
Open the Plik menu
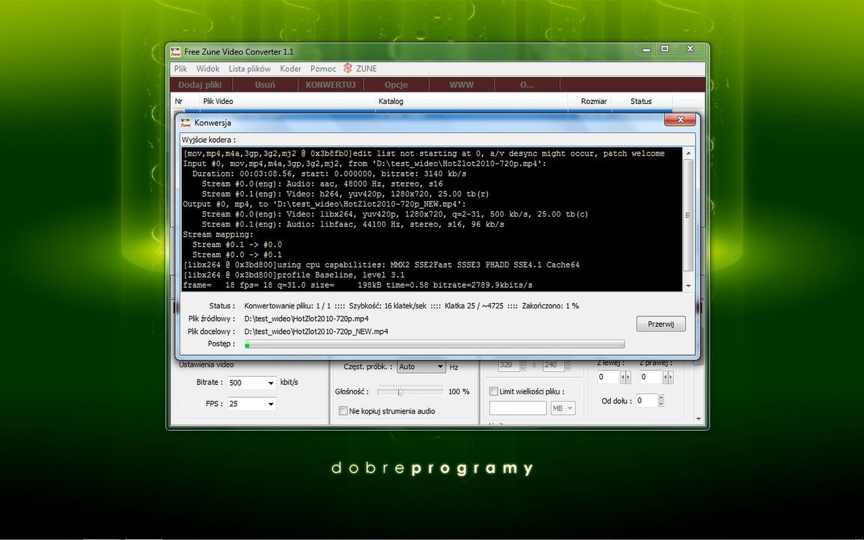coord(180,69)
